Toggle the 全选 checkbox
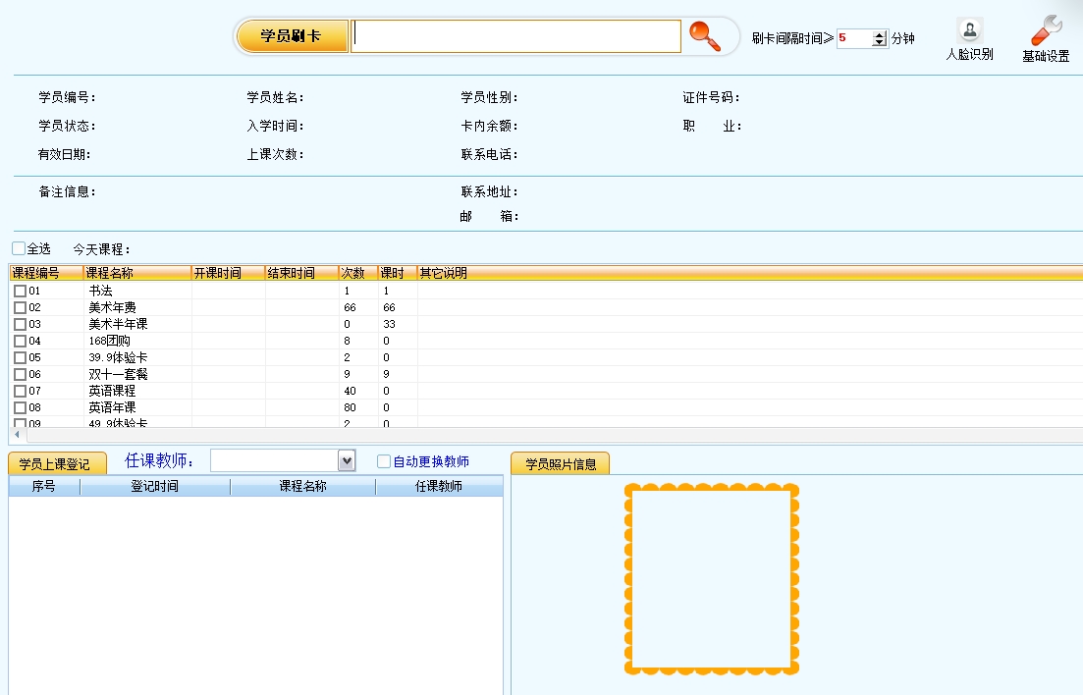This screenshot has width=1083, height=695. 19,249
